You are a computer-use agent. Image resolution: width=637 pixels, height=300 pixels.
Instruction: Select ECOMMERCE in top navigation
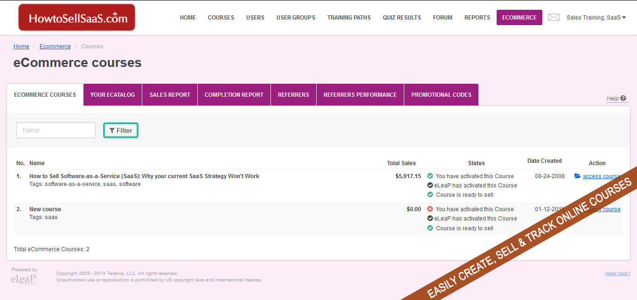tap(519, 18)
